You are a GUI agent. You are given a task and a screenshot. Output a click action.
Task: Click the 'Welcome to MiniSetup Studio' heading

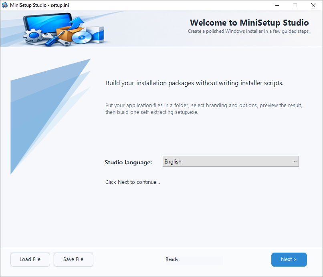coord(249,23)
